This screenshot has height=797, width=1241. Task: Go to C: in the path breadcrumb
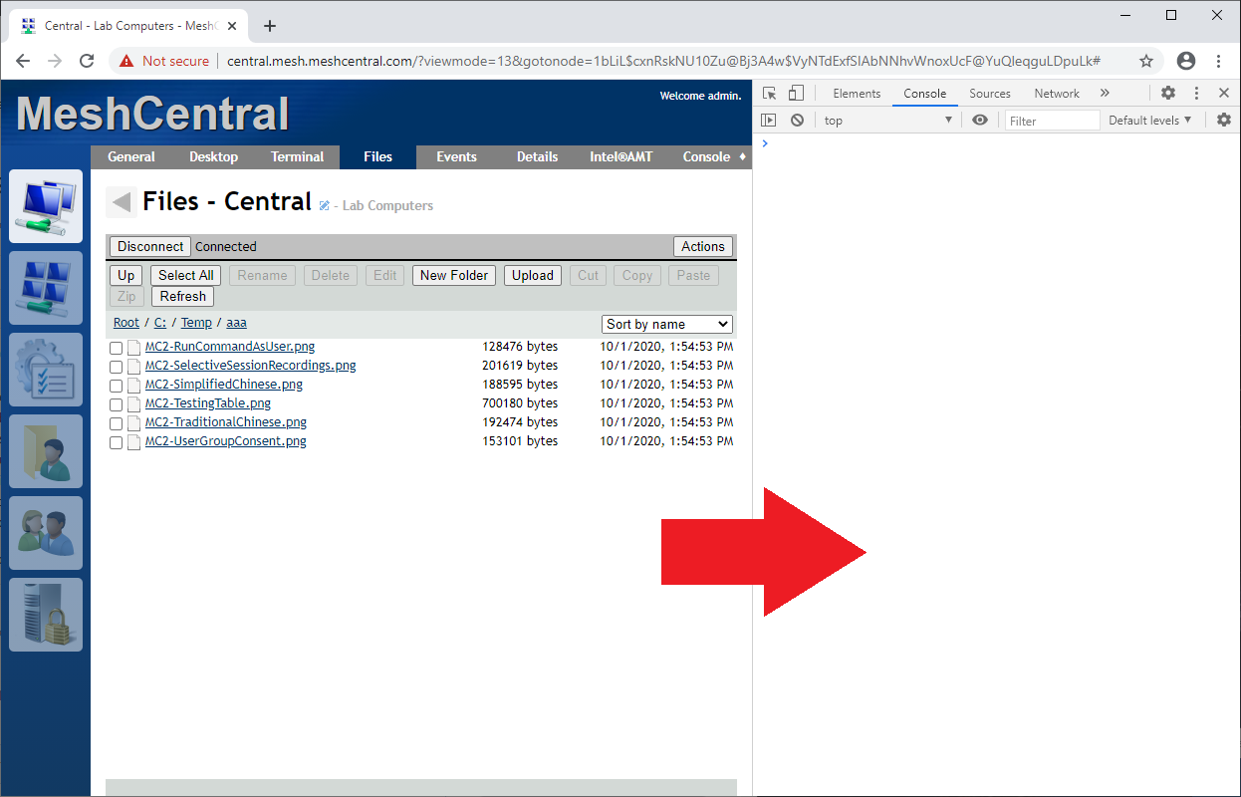point(160,323)
